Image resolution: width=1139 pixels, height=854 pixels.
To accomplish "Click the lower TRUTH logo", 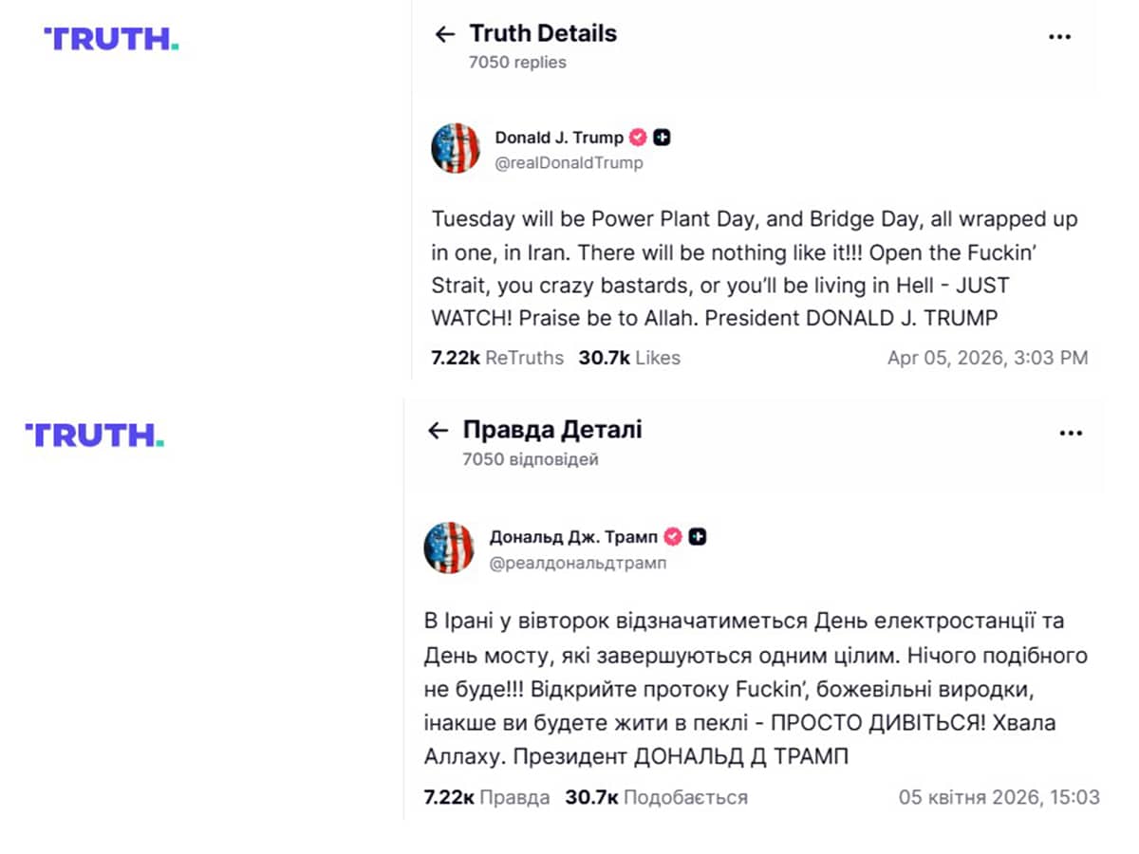I will click(x=94, y=435).
